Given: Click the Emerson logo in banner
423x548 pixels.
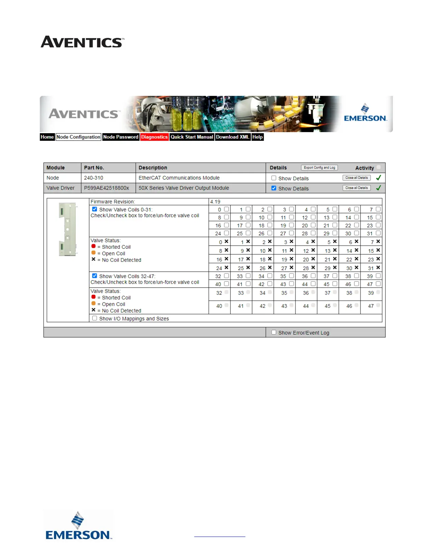Looking at the screenshot, I should coord(366,113).
